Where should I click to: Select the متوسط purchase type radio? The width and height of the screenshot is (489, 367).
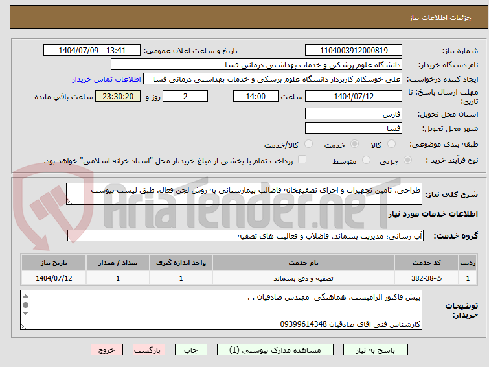tap(366, 160)
